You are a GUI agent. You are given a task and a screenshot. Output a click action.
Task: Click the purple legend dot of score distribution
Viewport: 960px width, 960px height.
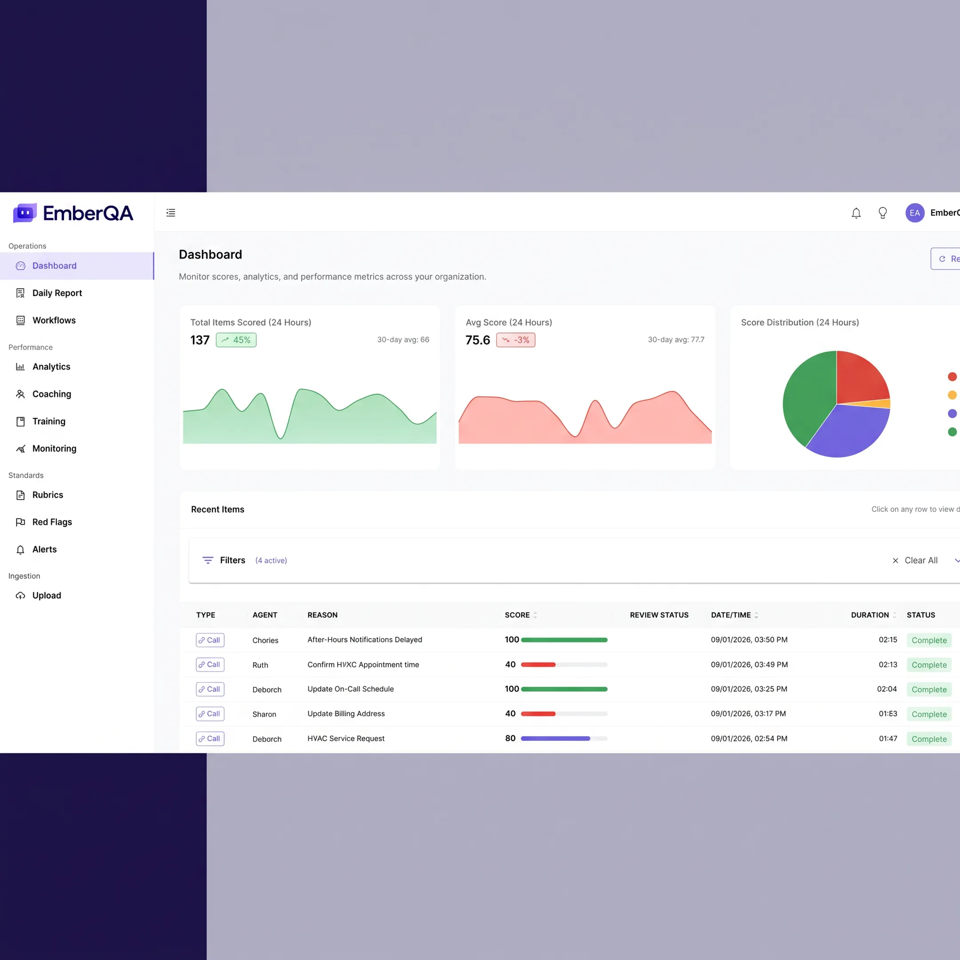(x=952, y=413)
